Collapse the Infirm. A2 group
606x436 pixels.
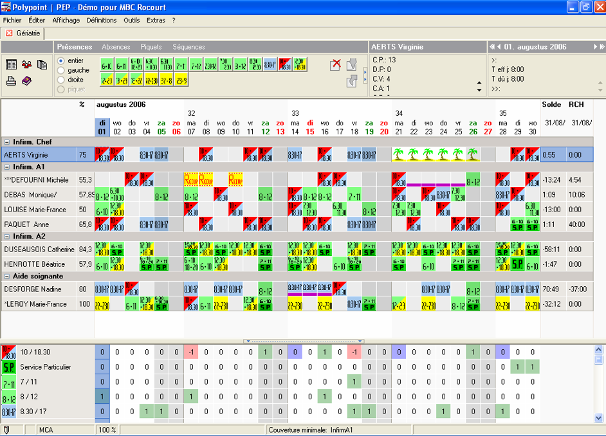tap(7, 237)
